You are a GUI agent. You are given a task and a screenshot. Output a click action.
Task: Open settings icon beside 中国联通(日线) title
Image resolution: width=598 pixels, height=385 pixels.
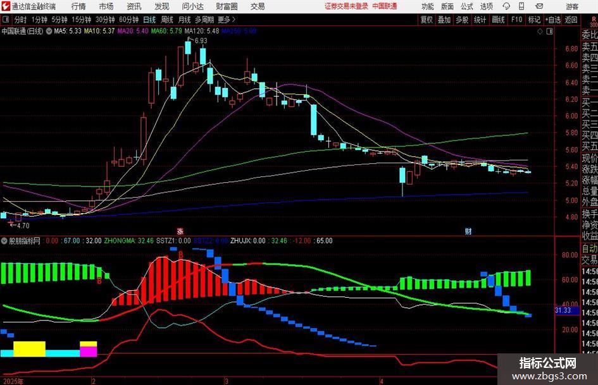coord(49,31)
